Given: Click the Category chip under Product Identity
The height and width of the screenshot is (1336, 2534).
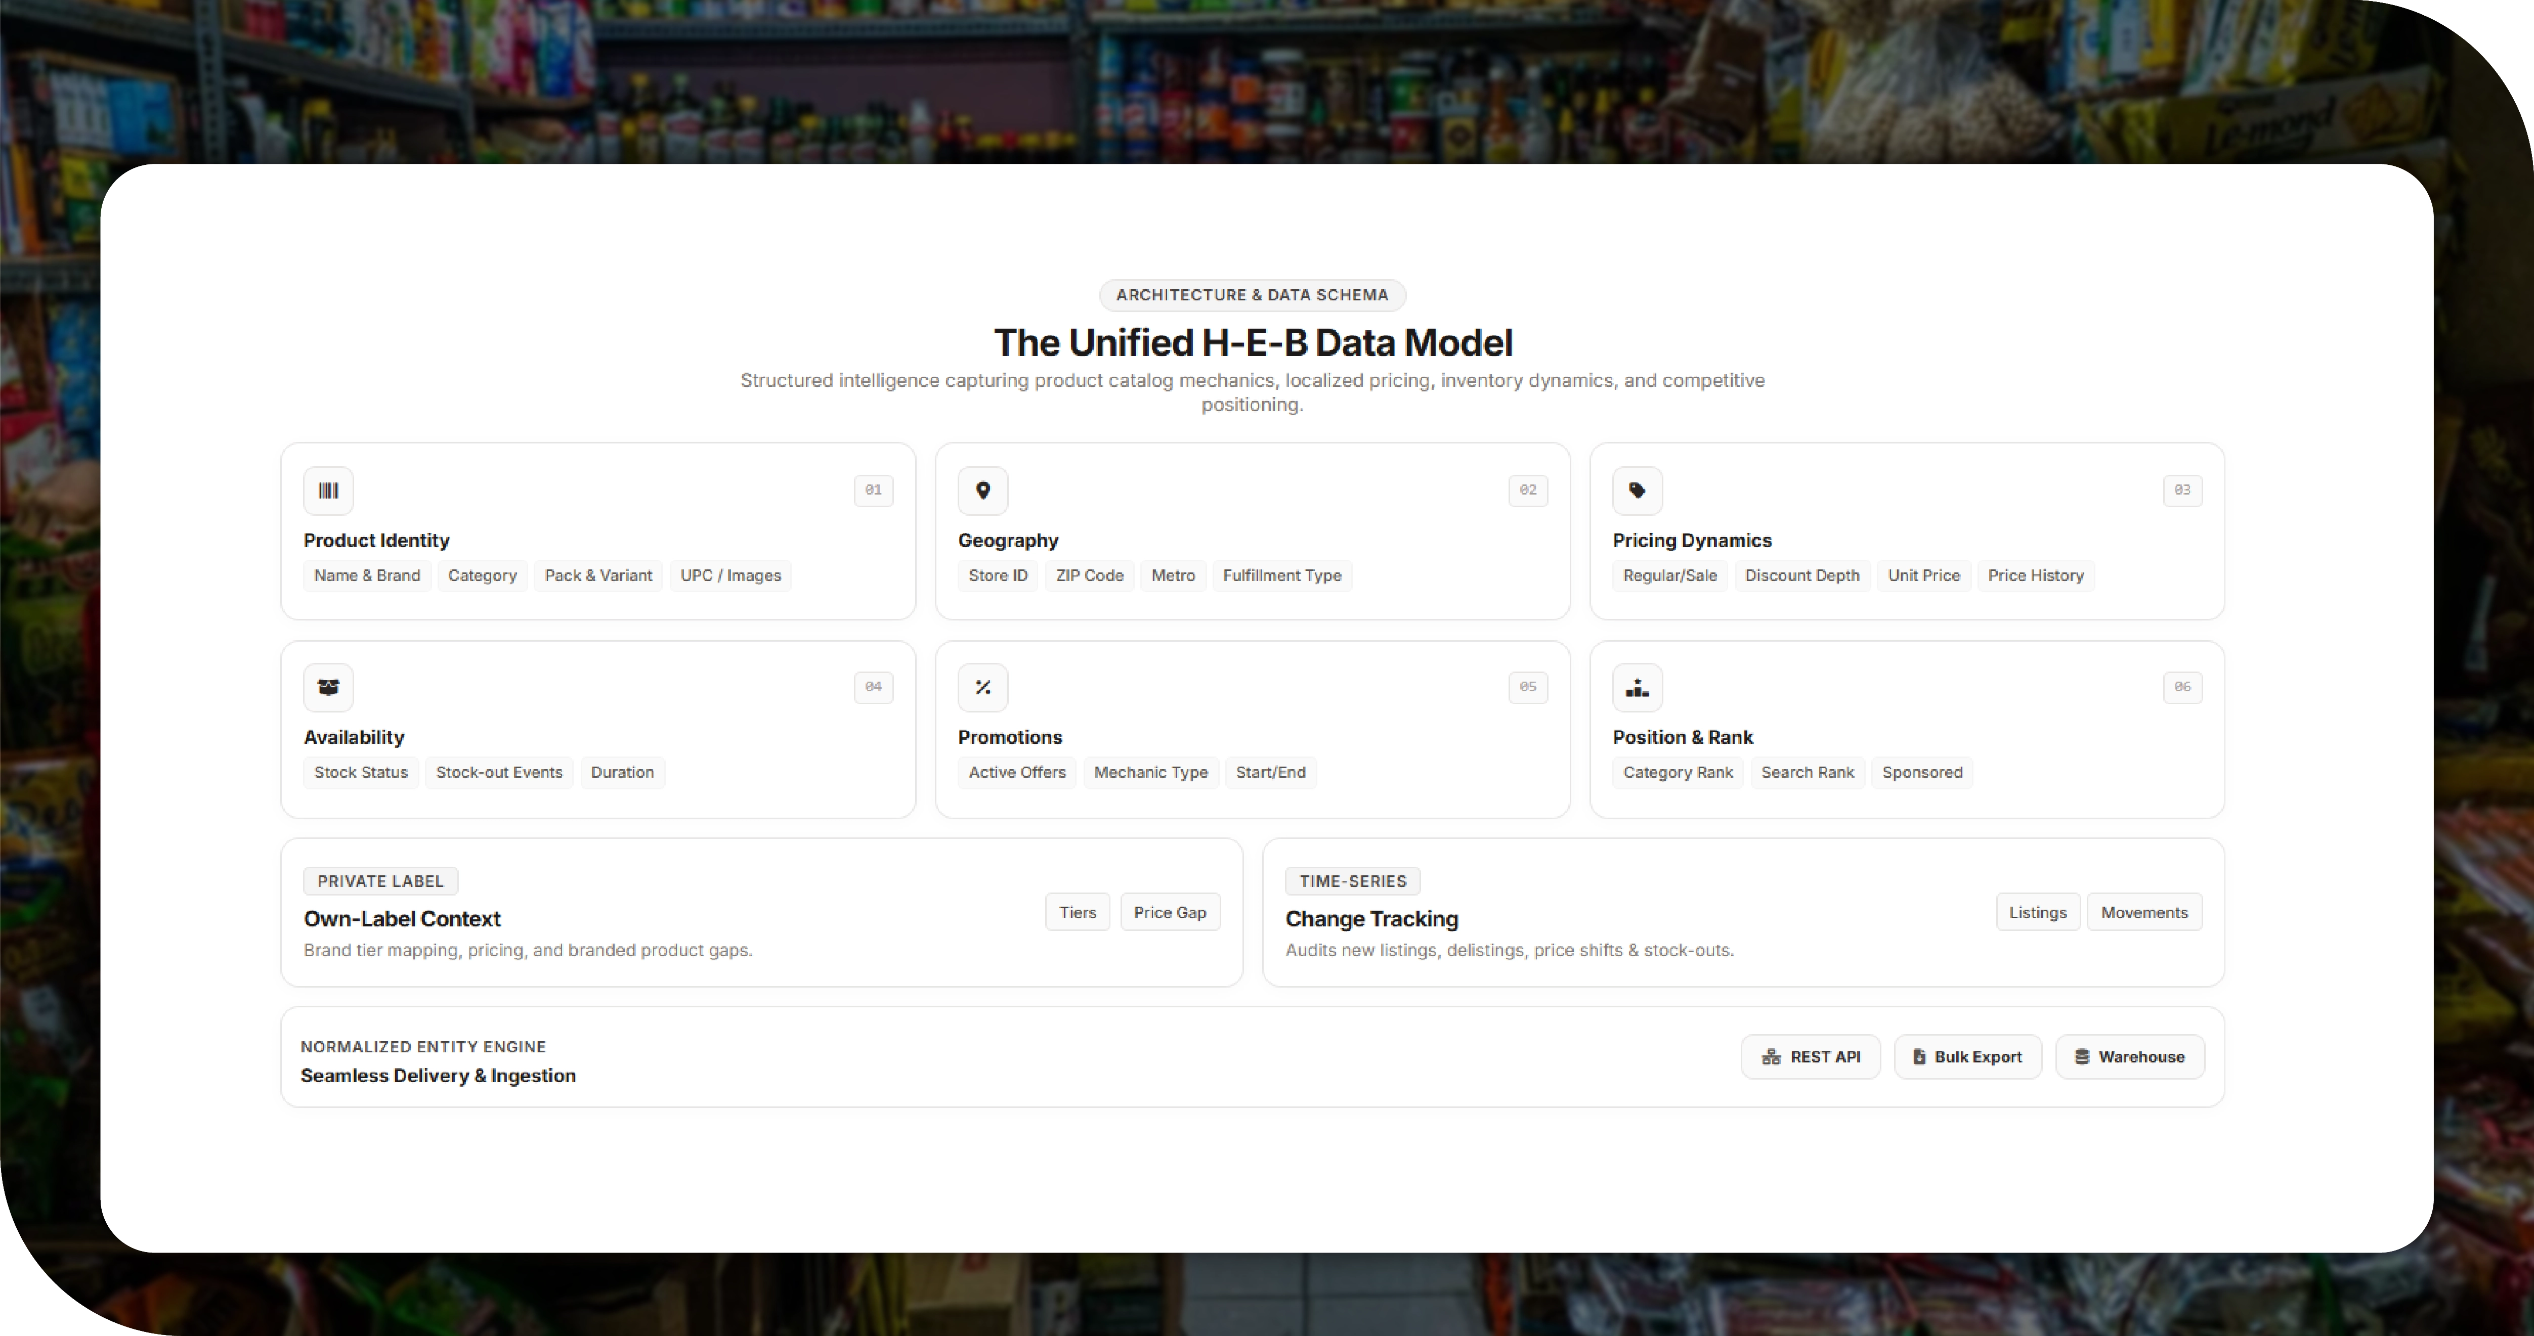Looking at the screenshot, I should [x=482, y=576].
